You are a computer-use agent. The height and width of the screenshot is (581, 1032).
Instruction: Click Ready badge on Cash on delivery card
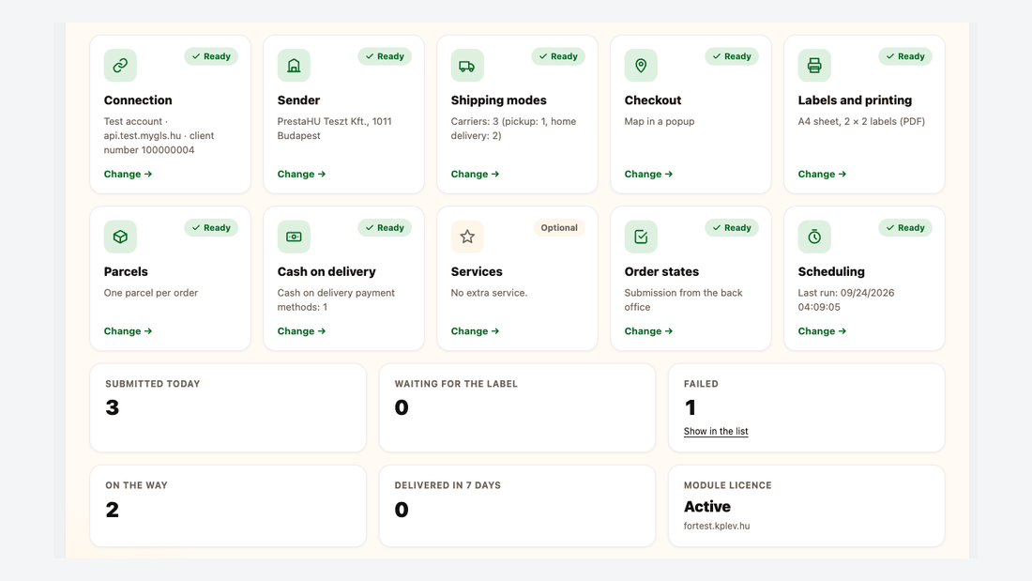[385, 228]
